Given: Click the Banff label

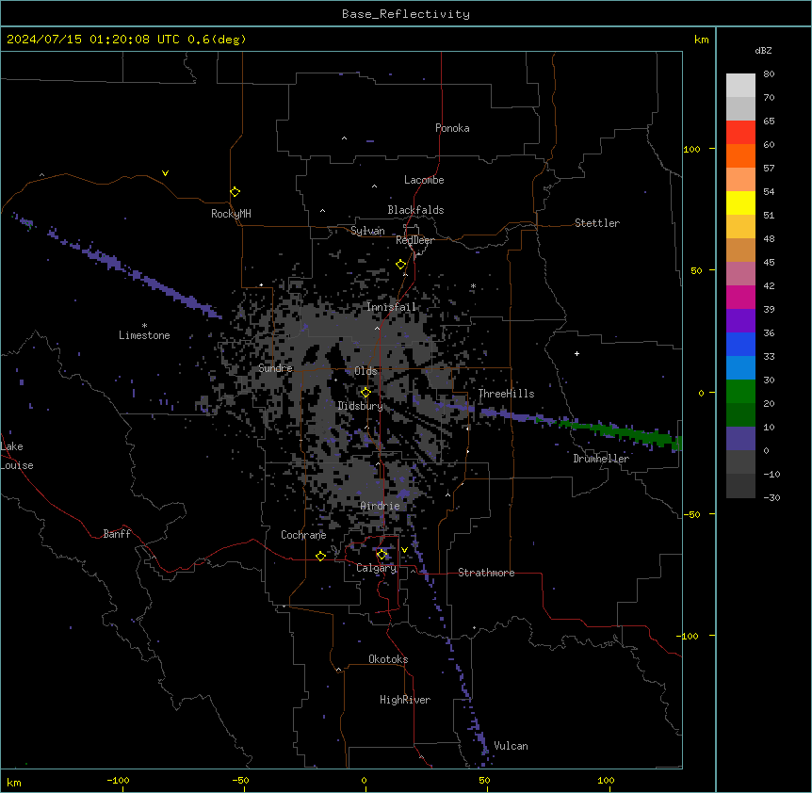Looking at the screenshot, I should 117,534.
